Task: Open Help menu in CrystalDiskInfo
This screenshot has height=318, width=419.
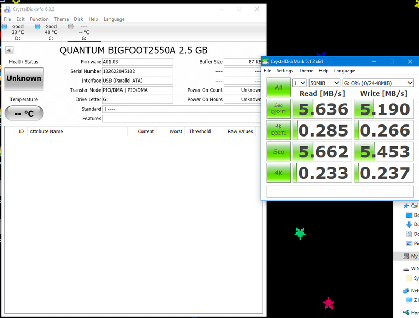Action: pos(93,19)
